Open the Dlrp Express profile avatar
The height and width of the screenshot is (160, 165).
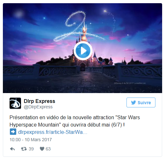15,103
